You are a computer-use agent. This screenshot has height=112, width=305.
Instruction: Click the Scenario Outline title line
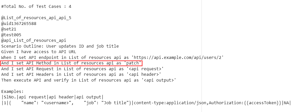(x=60, y=46)
